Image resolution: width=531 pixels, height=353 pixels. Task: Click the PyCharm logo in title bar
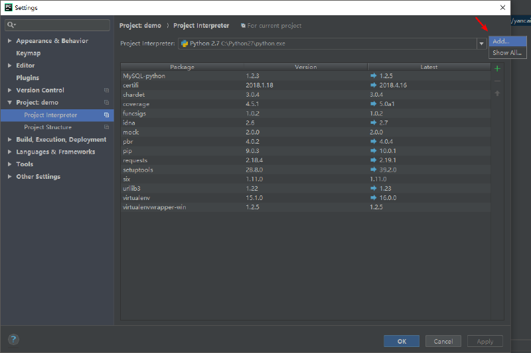[9, 7]
